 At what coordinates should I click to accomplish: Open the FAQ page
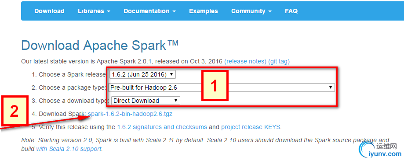point(291,11)
